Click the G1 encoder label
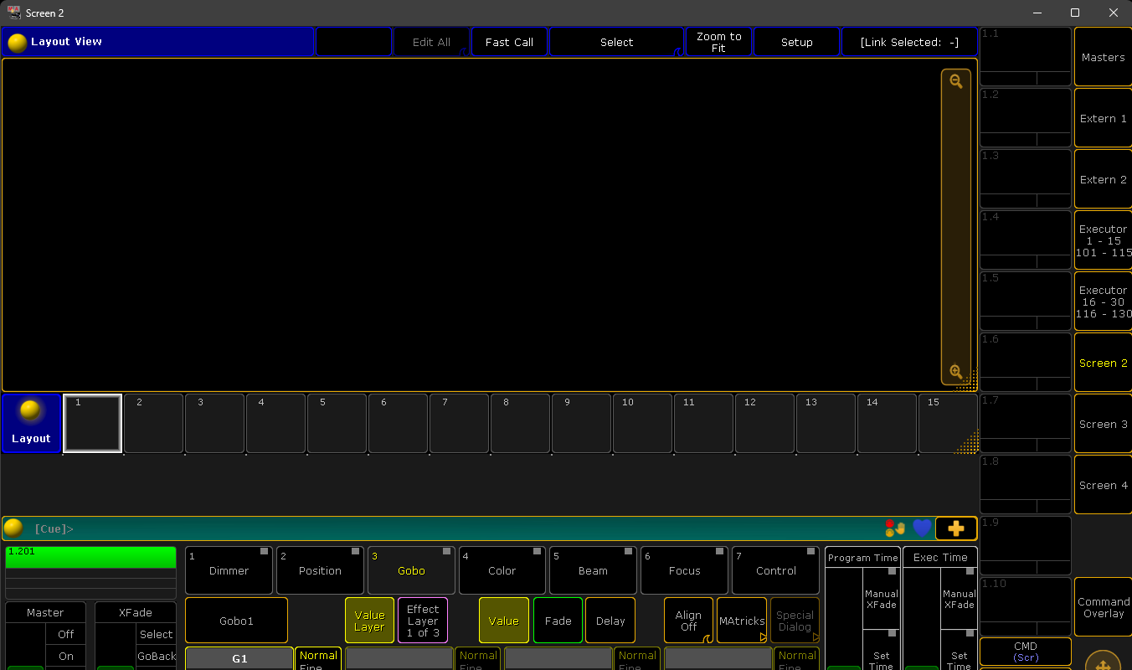Image resolution: width=1132 pixels, height=670 pixels. [239, 659]
